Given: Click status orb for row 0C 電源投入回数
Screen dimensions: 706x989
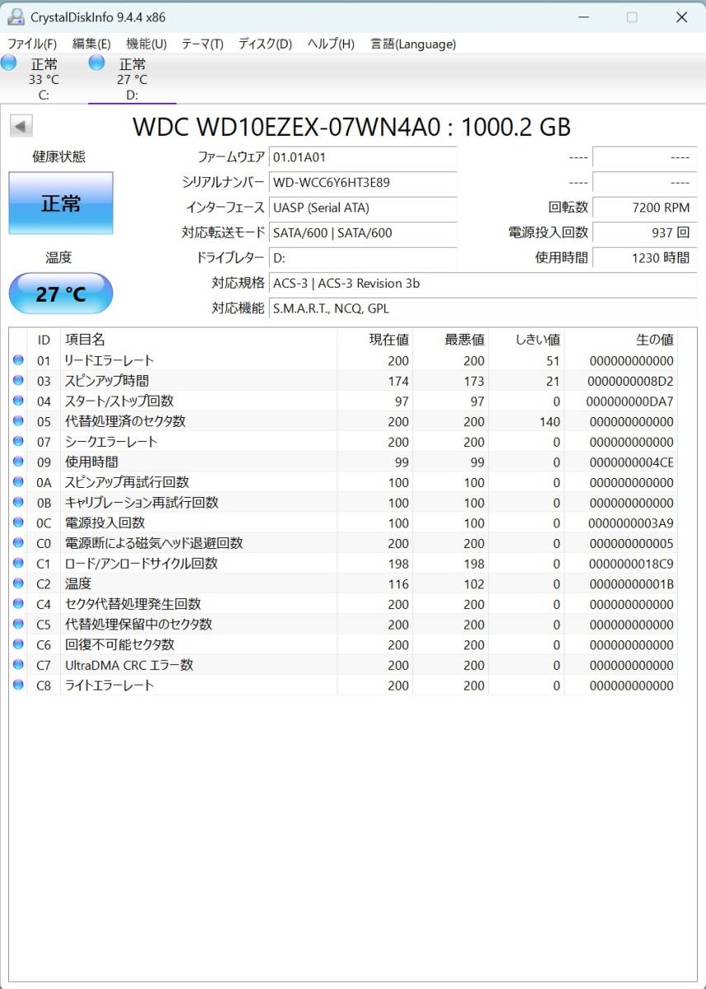Looking at the screenshot, I should click(18, 523).
